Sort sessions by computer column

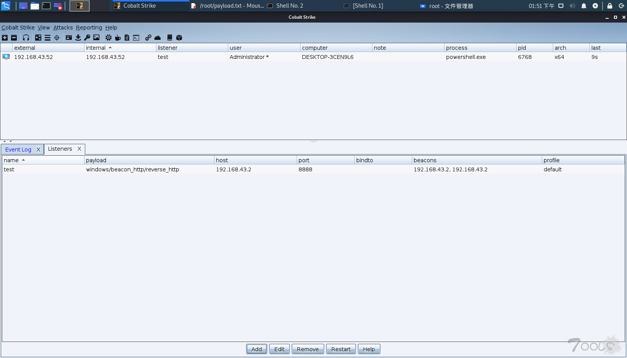coord(336,48)
